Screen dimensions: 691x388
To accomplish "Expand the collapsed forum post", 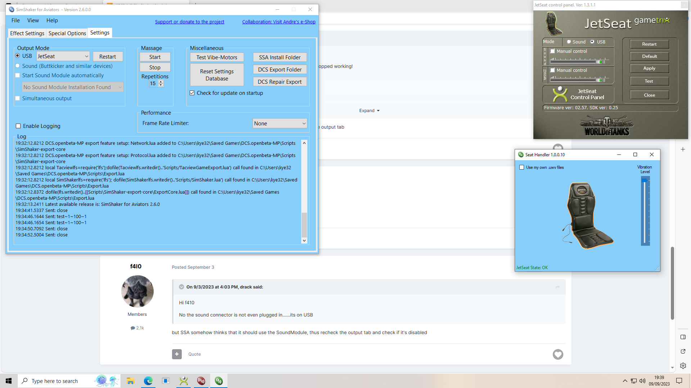I will coord(369,111).
